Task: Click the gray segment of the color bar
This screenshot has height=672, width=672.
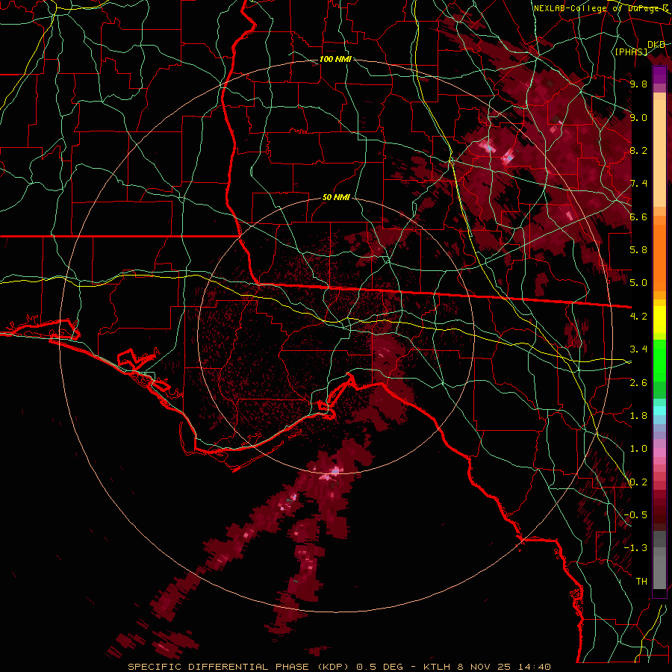Action: point(659,559)
